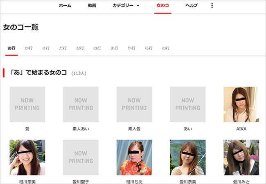Click the 愛川みさ name link
Image resolution: width=266 pixels, height=184 pixels.
241,182
